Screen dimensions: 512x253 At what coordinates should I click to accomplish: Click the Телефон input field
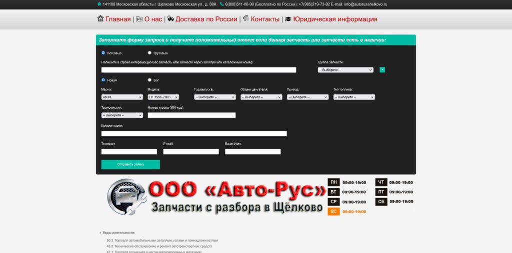pos(129,152)
